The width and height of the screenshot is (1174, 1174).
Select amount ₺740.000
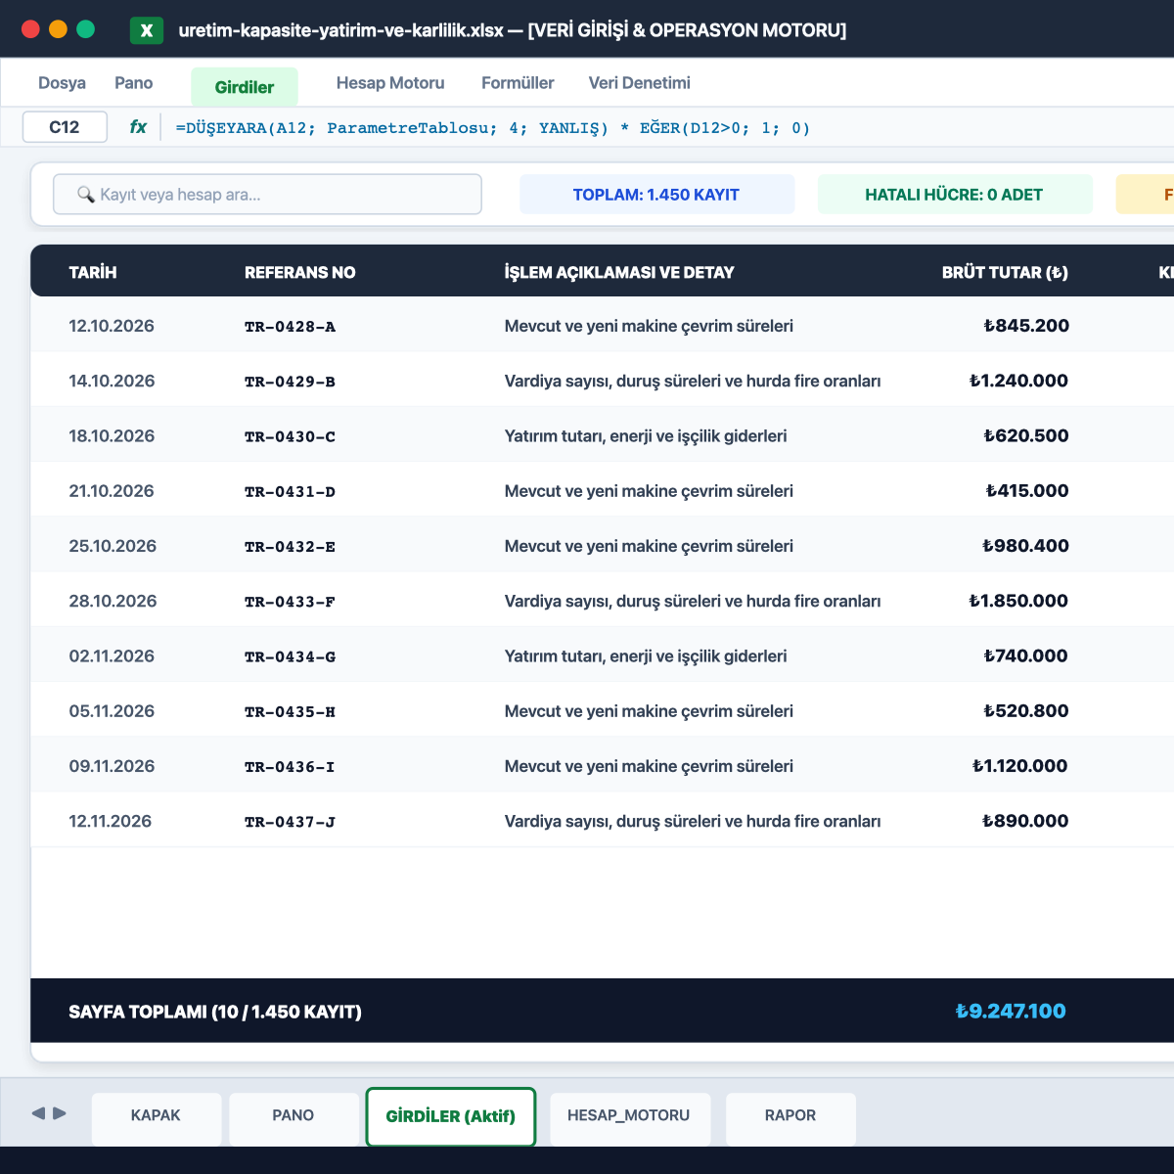click(x=1025, y=655)
